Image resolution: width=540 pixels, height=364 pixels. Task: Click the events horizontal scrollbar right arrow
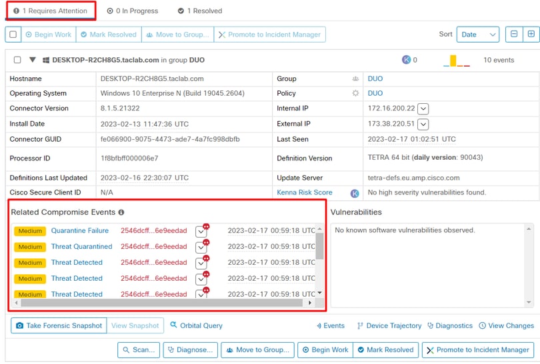click(x=310, y=303)
